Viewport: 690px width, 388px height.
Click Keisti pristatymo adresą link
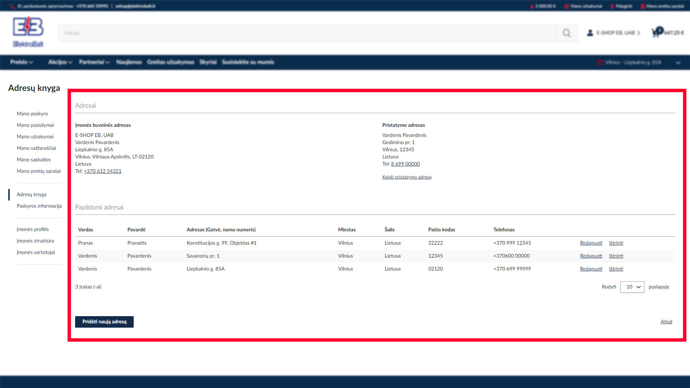(x=406, y=177)
